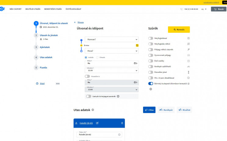Expand the Hova? destination dropdown

click(x=111, y=51)
